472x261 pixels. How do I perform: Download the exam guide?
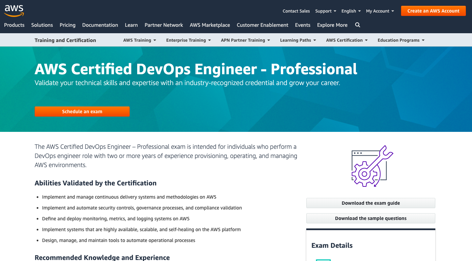point(371,203)
